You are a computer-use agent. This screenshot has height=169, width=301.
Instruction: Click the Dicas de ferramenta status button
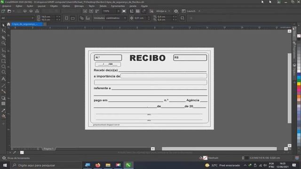[x=16, y=158]
